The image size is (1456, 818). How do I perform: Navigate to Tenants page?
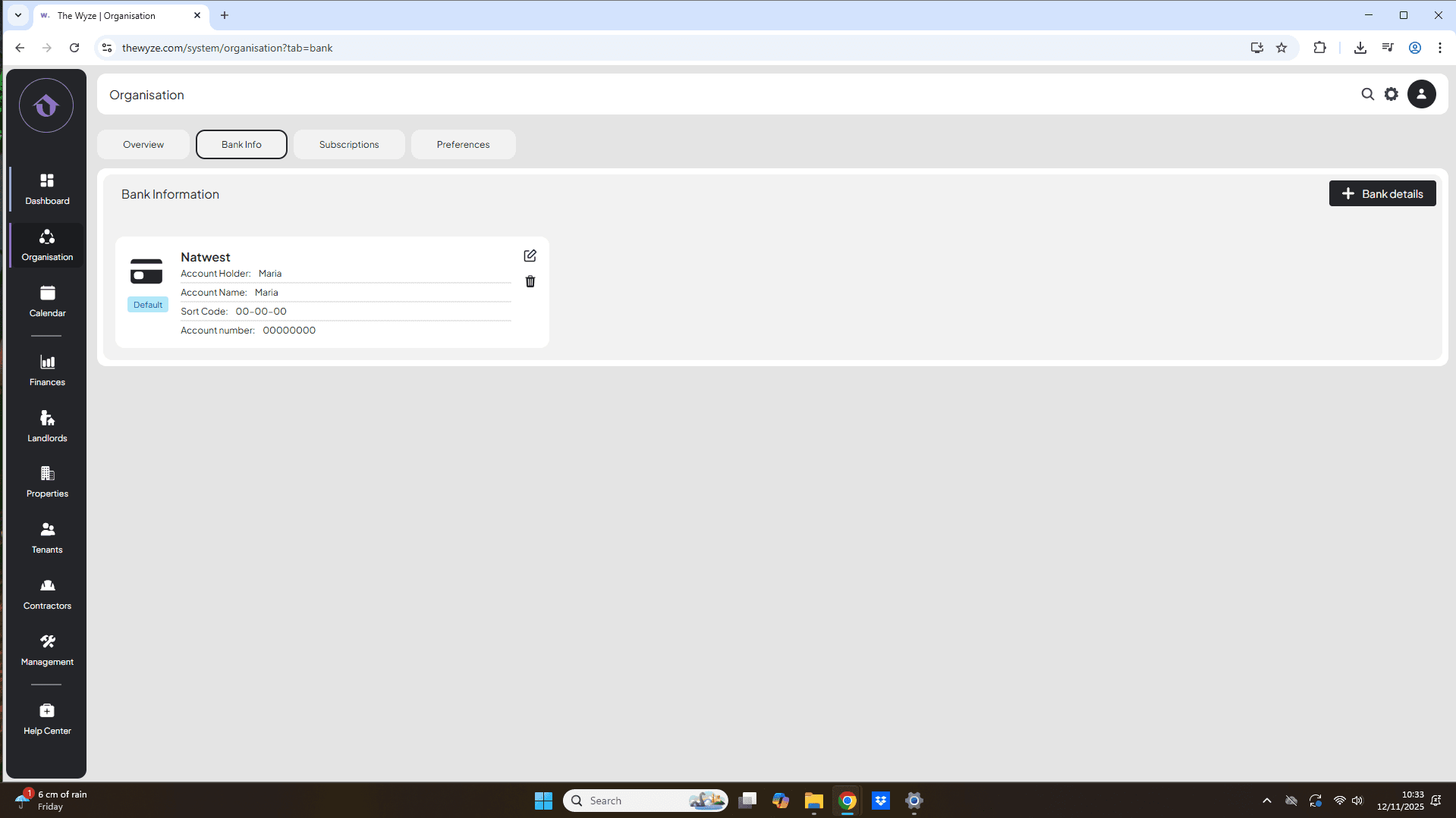(47, 538)
